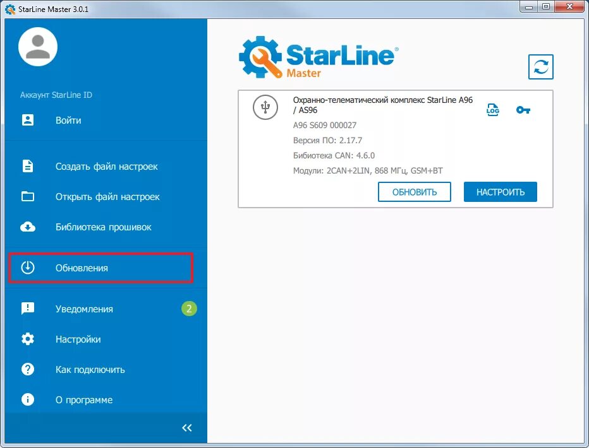Viewport: 589px width, 448px height.
Task: Click the question mark help icon
Action: [x=28, y=369]
